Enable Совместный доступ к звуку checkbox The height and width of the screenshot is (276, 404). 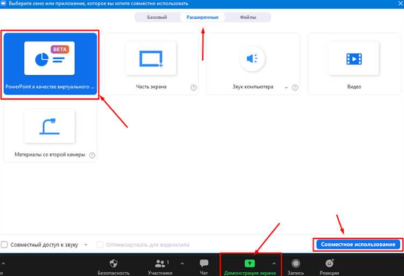[x=4, y=244]
